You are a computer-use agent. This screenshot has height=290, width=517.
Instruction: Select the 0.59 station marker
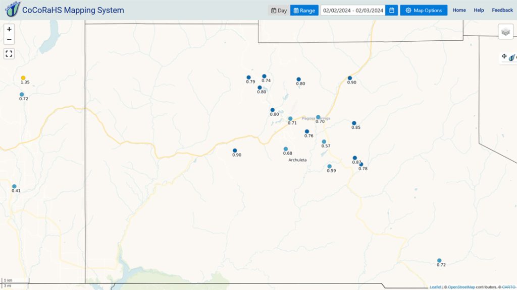[329, 166]
